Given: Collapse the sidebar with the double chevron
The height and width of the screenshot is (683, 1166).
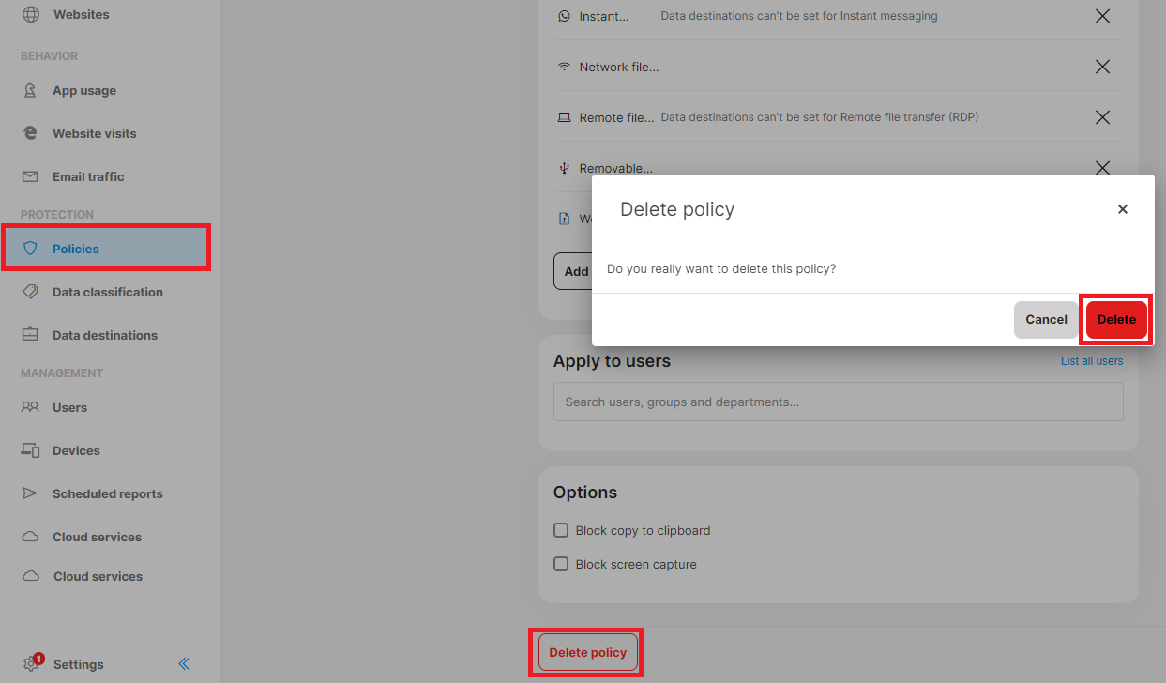Looking at the screenshot, I should (184, 663).
